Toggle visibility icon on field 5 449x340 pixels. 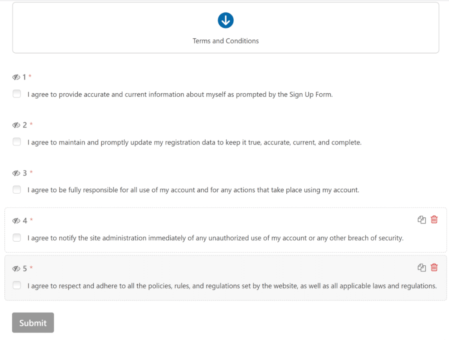[16, 268]
